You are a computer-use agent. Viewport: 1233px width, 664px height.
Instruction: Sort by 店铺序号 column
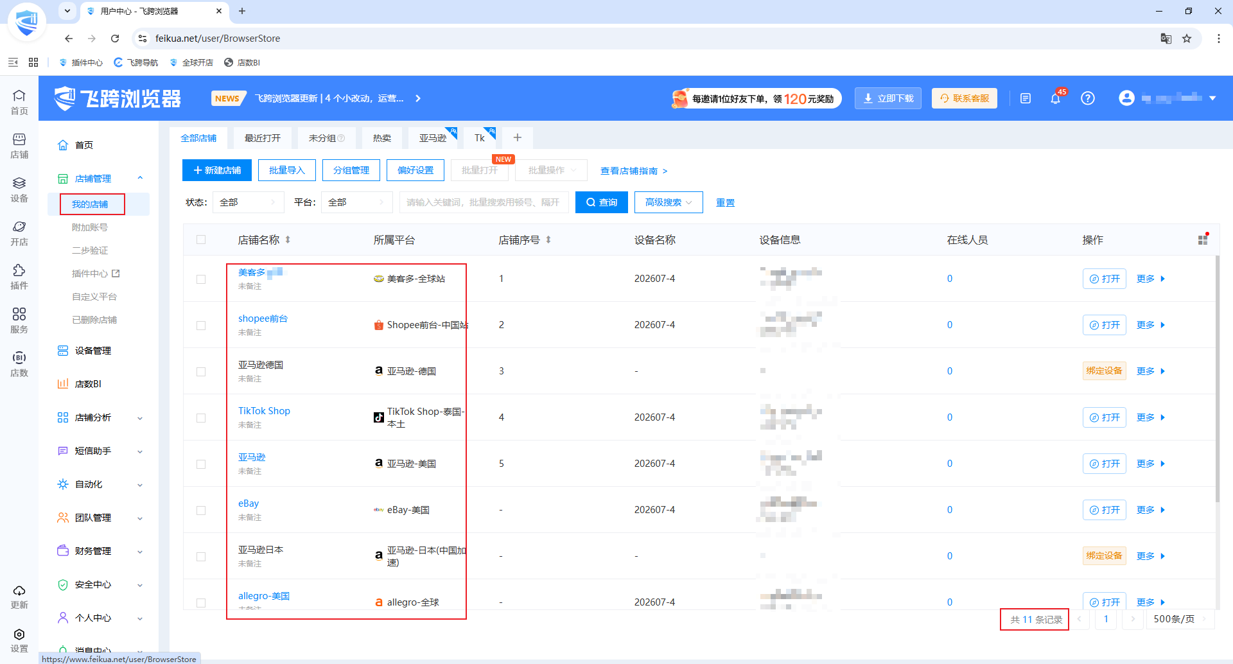548,240
